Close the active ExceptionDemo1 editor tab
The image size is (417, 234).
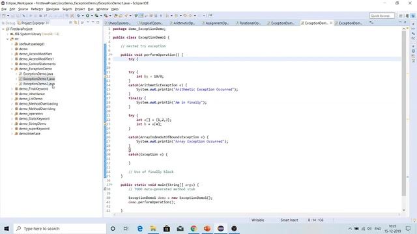click(x=331, y=23)
